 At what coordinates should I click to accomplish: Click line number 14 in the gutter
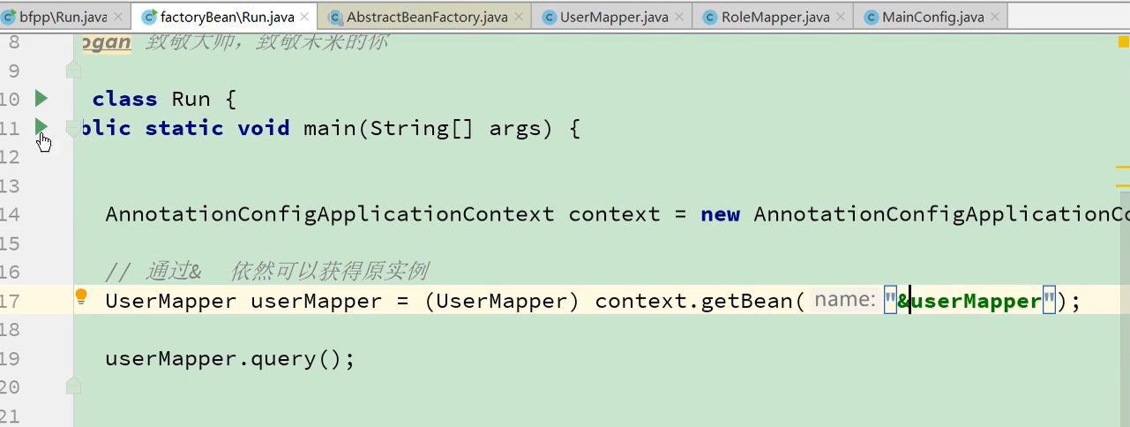point(10,214)
